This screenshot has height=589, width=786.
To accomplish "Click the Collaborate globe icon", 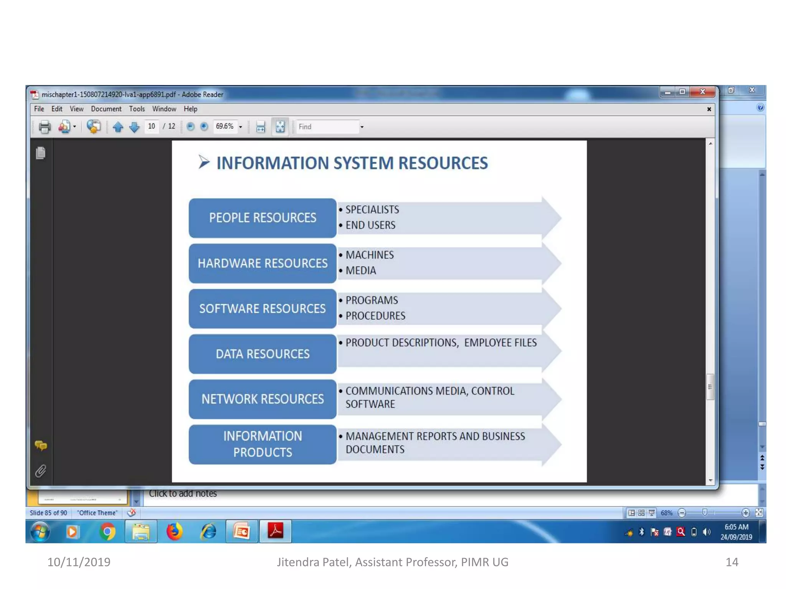I will (93, 127).
